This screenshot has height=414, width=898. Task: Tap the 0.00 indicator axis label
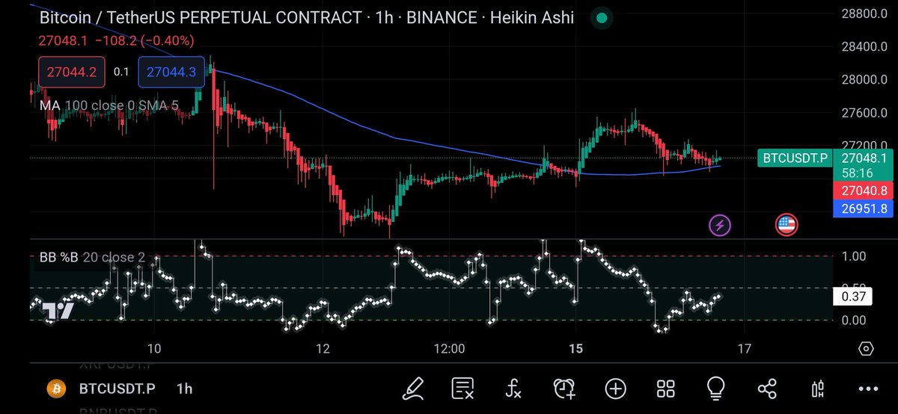(854, 320)
